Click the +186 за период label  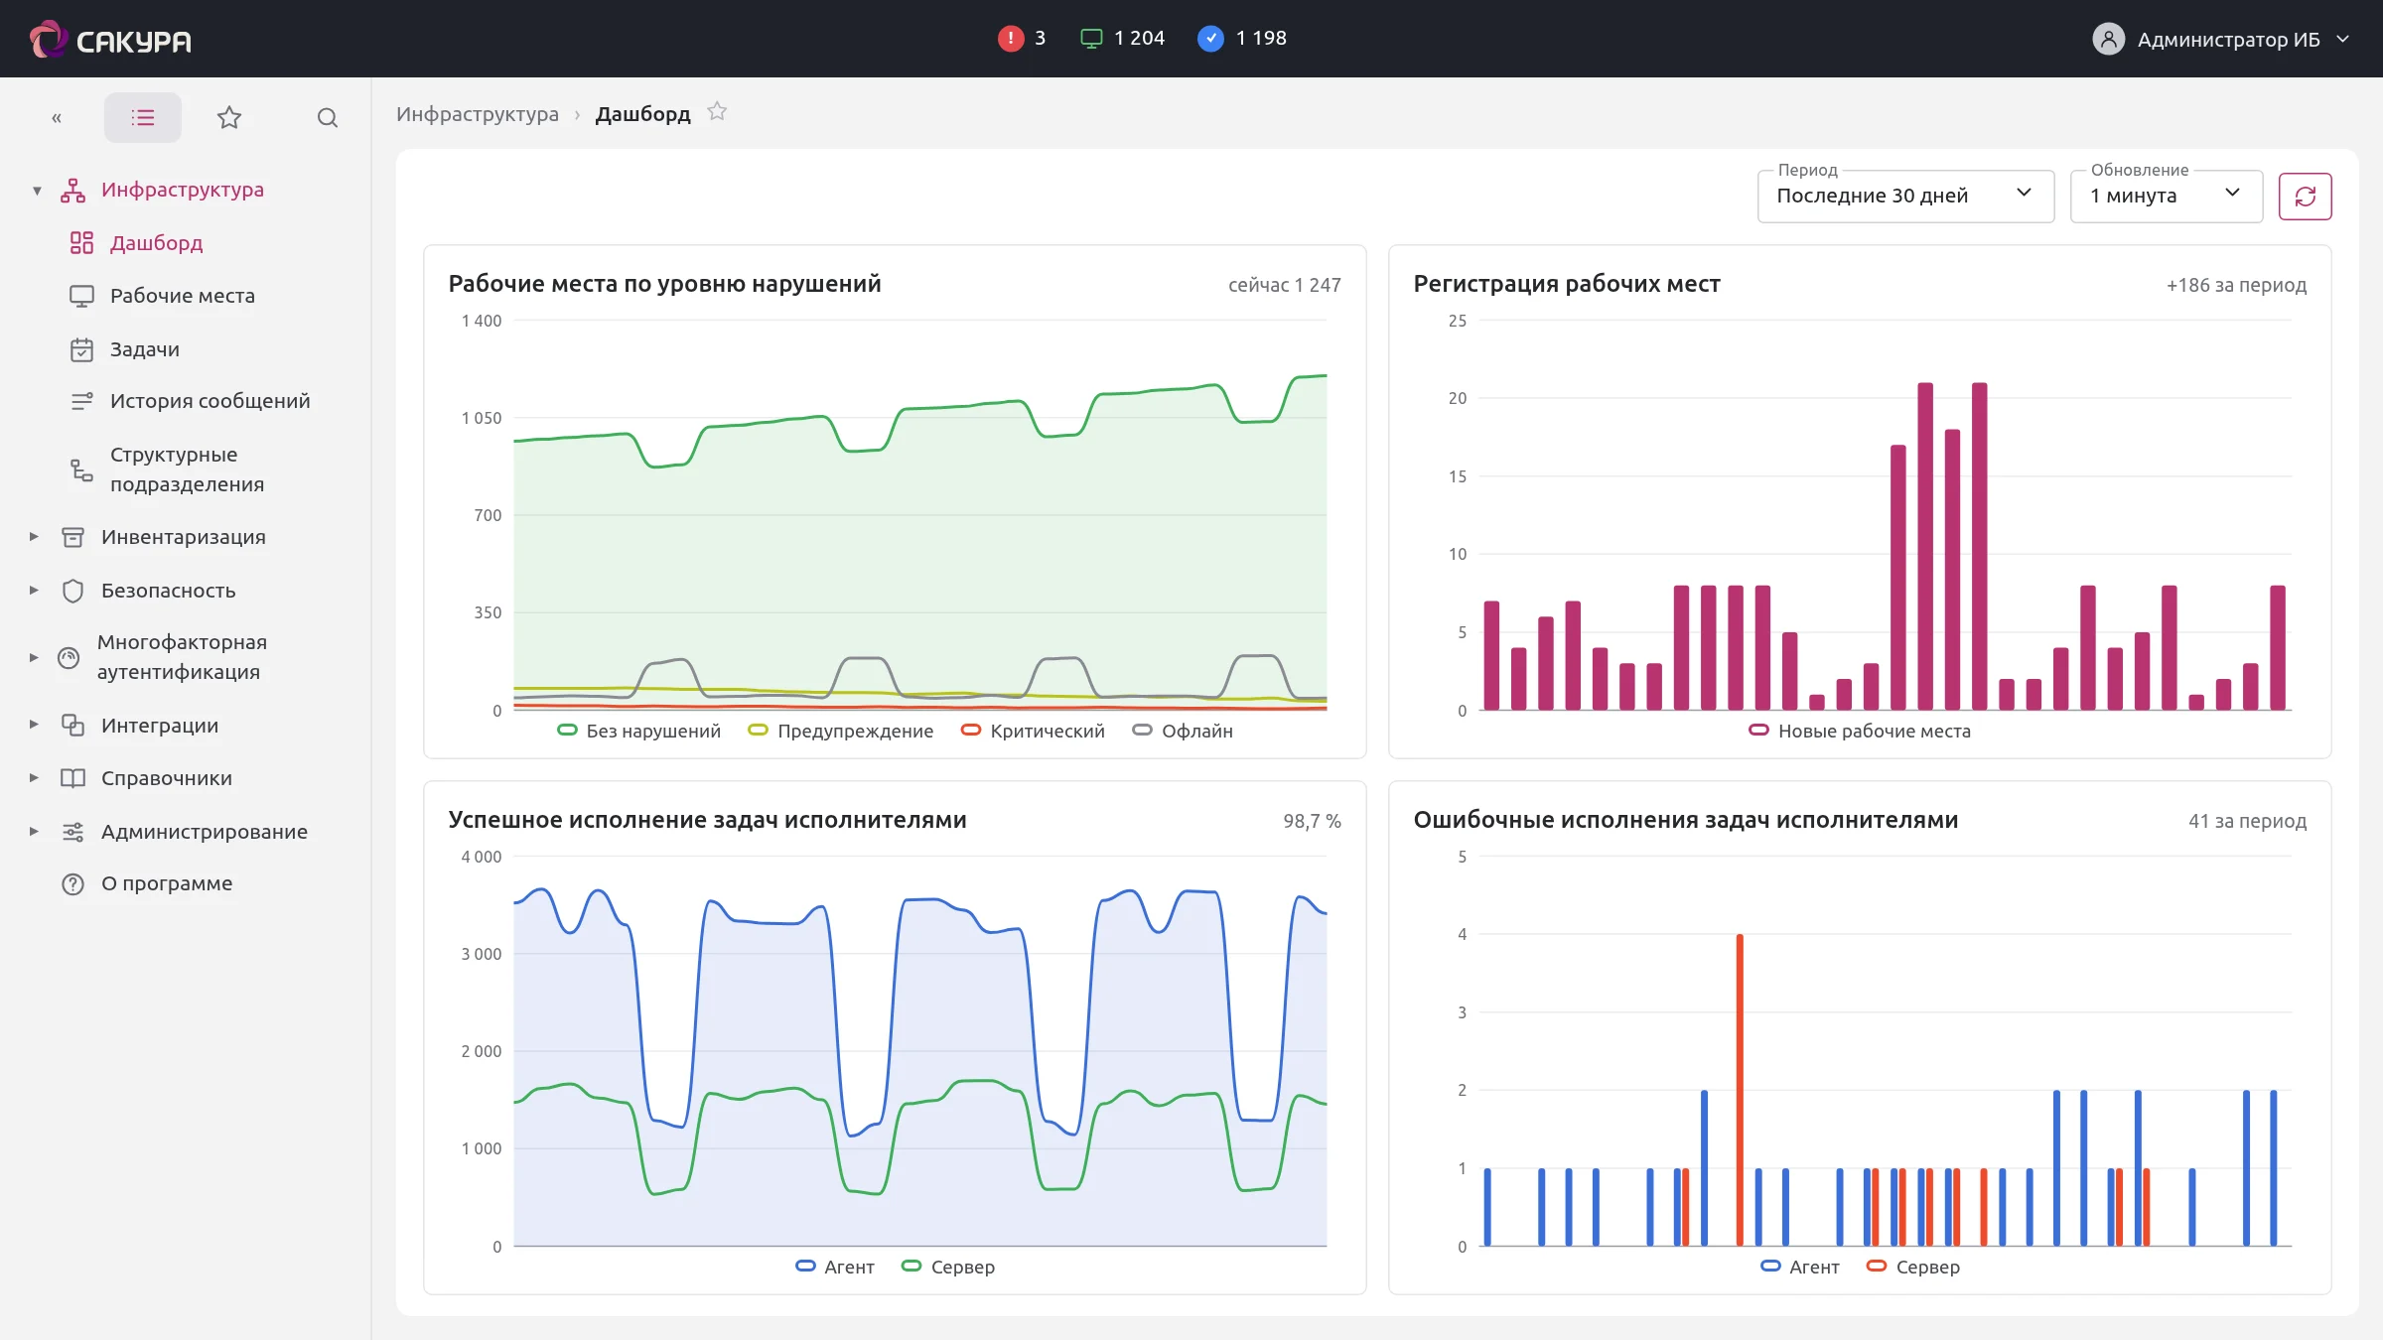[x=2236, y=285]
